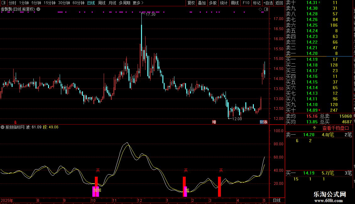This screenshot has width=355, height=204.
Task: Click the lightning icon beside 查看千档盘口
Action: [314, 128]
